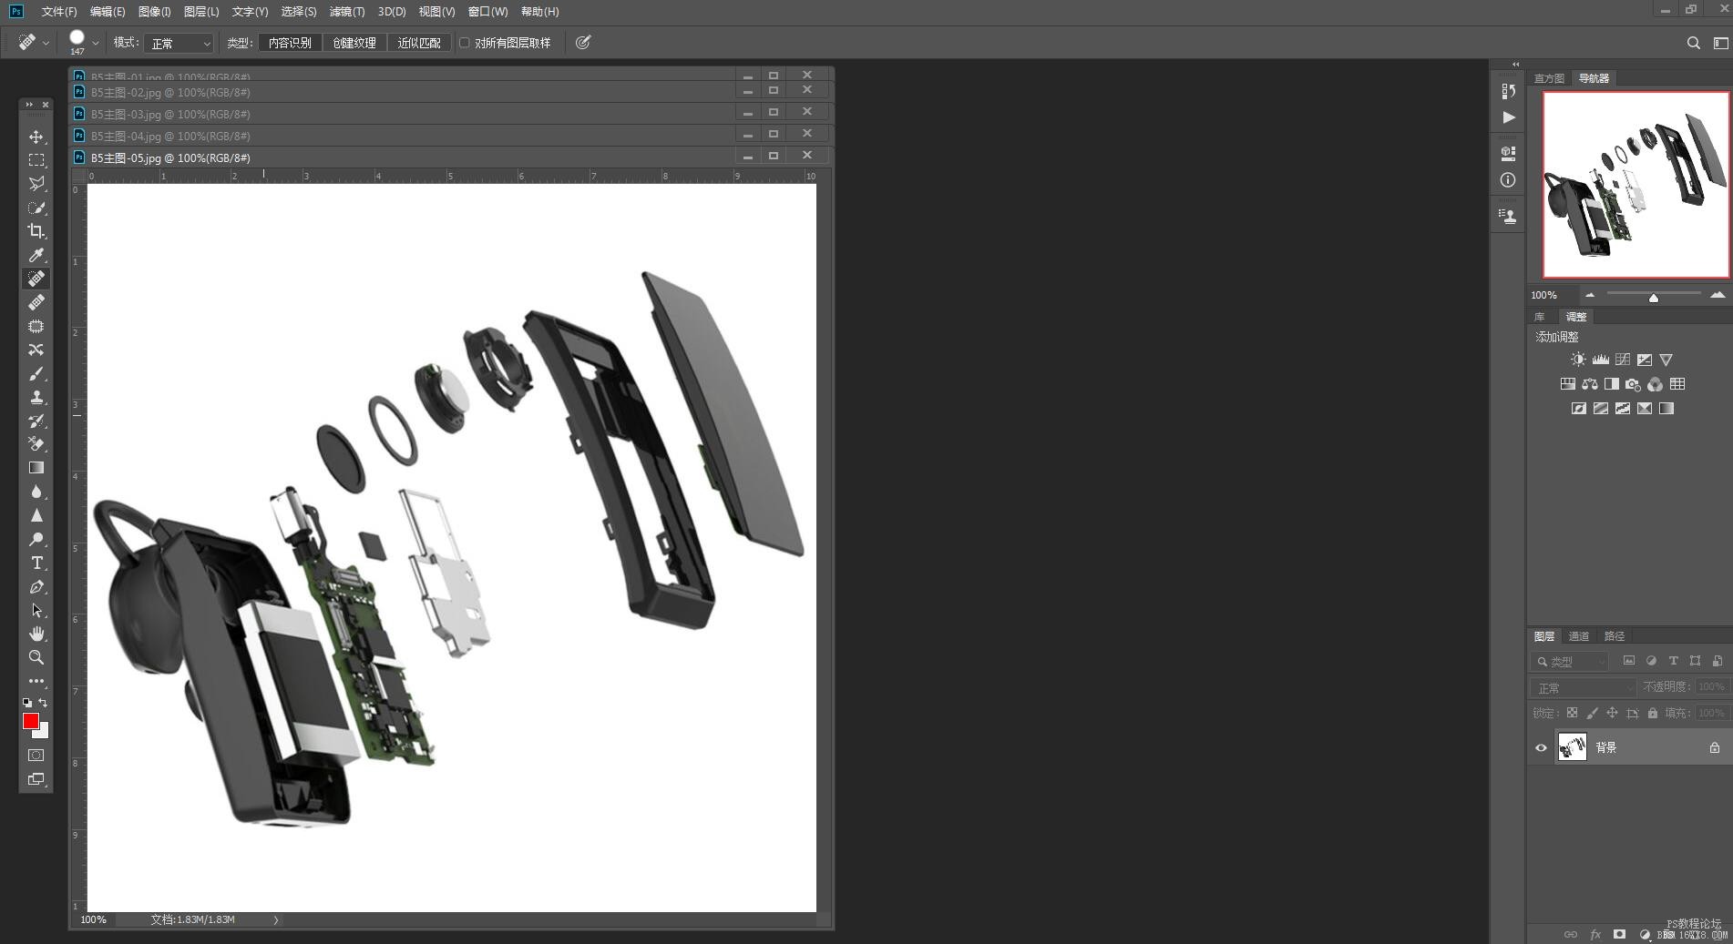Switch to the 库 tab
1733x944 pixels.
pos(1540,317)
